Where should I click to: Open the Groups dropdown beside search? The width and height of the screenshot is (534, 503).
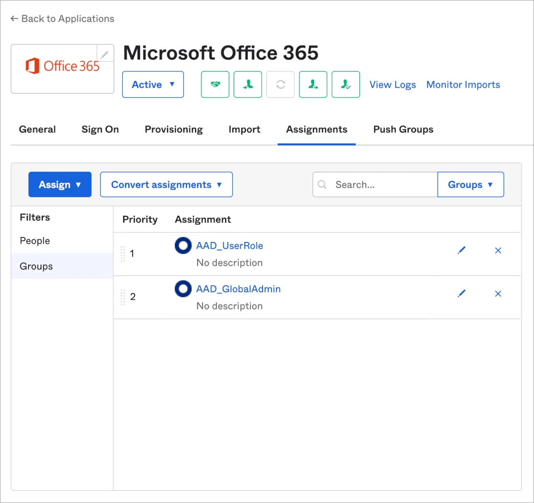coord(470,185)
